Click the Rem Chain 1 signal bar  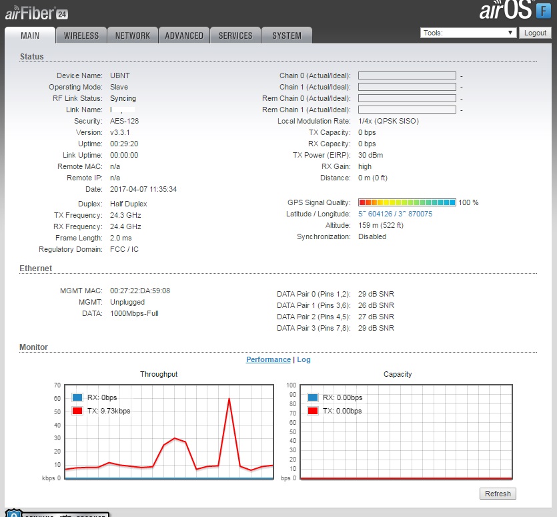tap(407, 110)
